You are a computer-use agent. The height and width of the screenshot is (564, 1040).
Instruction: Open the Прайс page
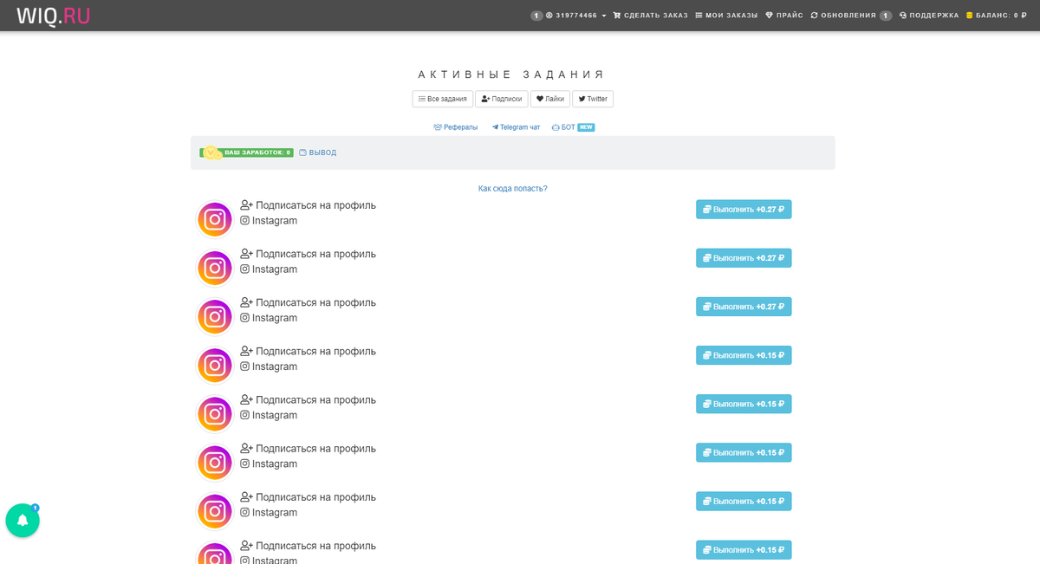click(x=784, y=16)
